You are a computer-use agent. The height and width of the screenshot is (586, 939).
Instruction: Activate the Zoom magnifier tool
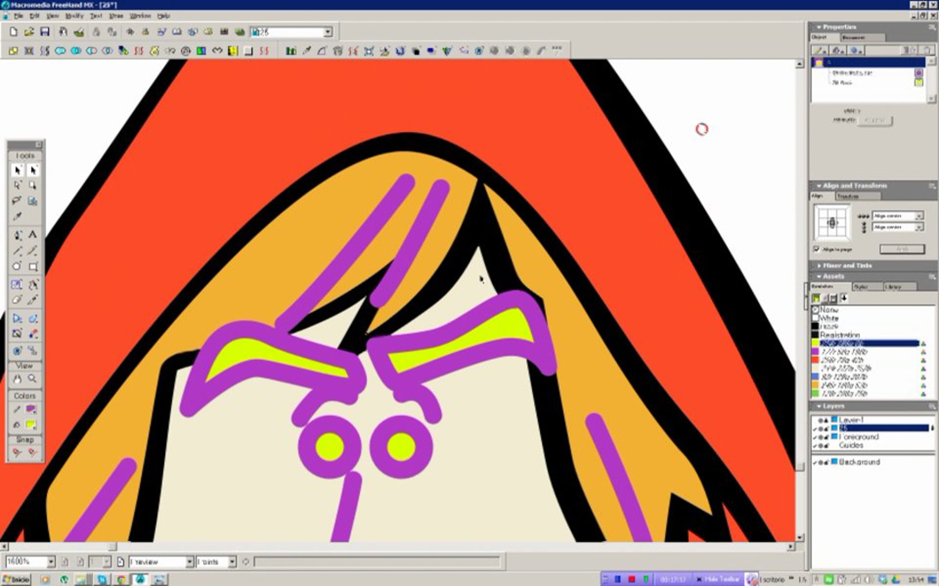[x=32, y=379]
